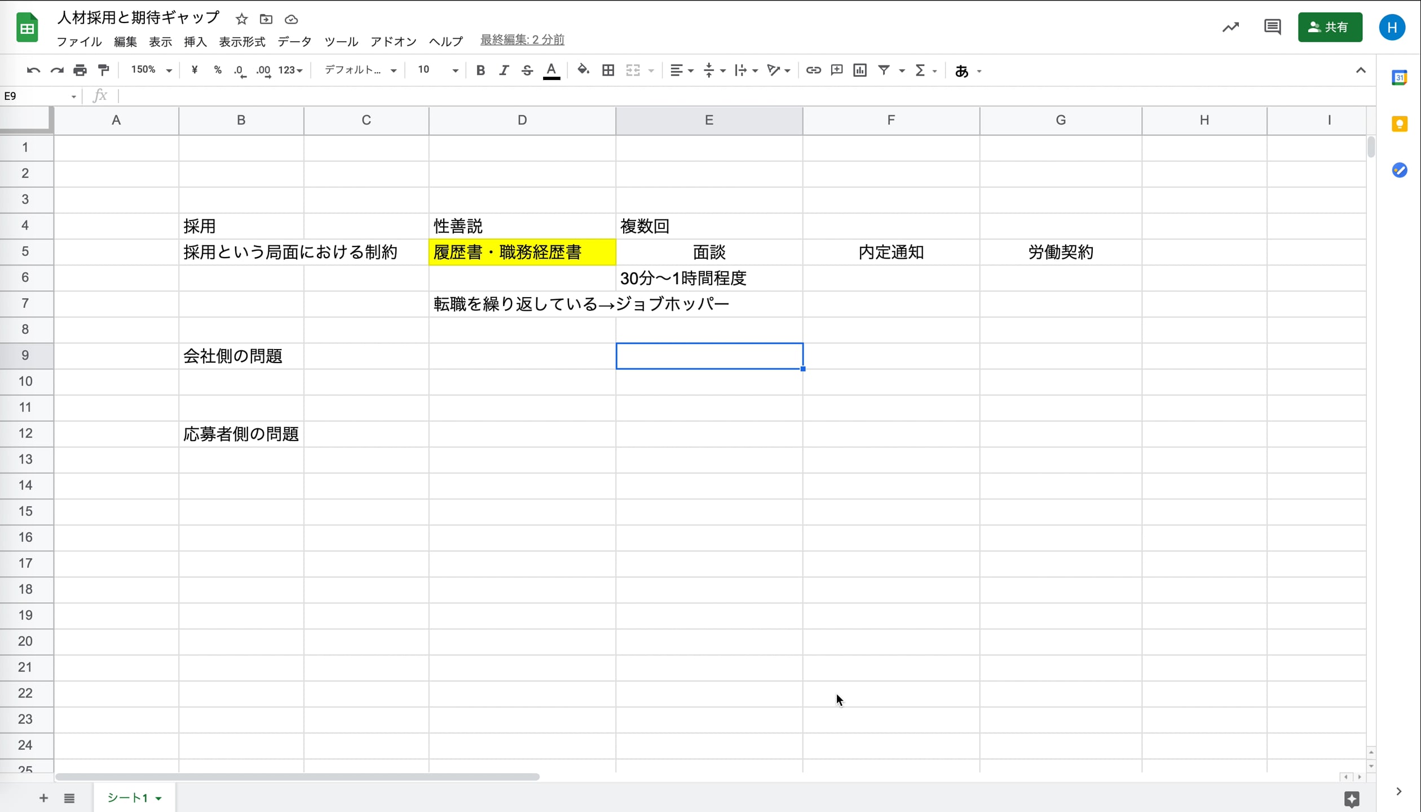Click the 共有 share button

(x=1330, y=27)
